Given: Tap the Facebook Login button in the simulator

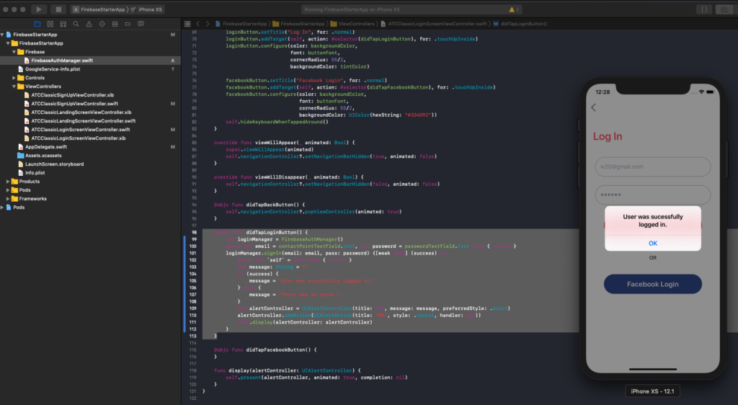Looking at the screenshot, I should pos(652,284).
